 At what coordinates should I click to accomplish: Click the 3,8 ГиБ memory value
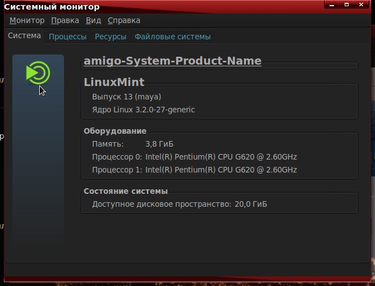point(159,144)
